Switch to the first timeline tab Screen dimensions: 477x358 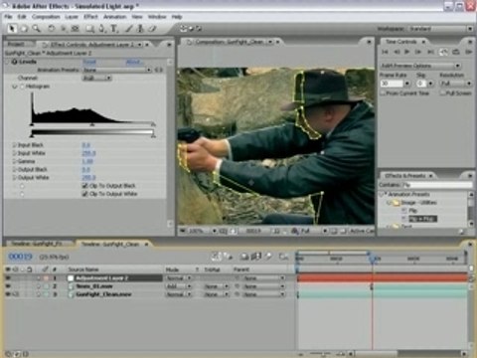point(38,244)
